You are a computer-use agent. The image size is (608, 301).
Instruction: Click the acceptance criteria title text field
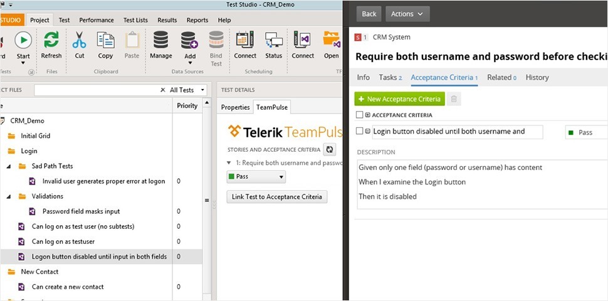coord(457,132)
